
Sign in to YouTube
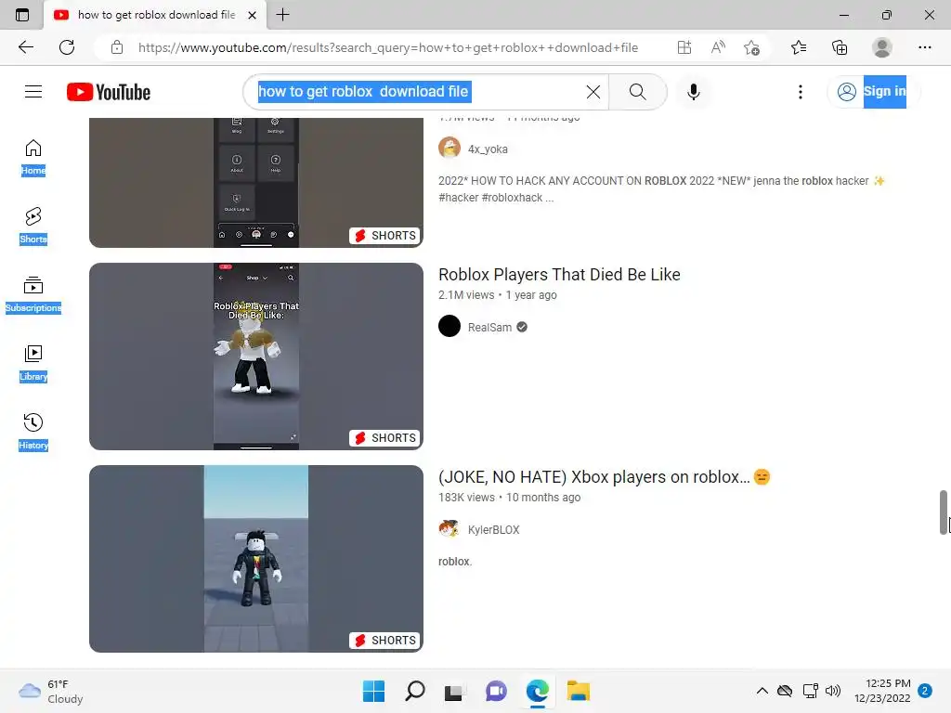[x=873, y=92]
